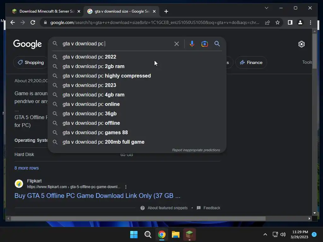Open Google quick settings gear
Screen dimensions: 323x242
tap(301, 44)
